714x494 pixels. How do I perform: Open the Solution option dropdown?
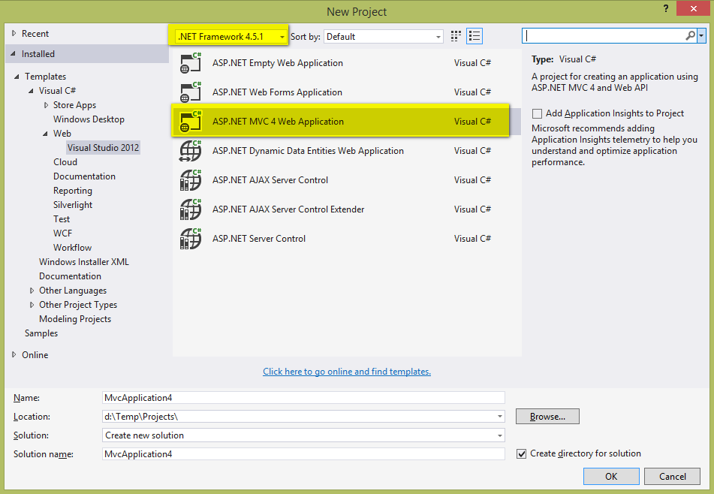(499, 435)
